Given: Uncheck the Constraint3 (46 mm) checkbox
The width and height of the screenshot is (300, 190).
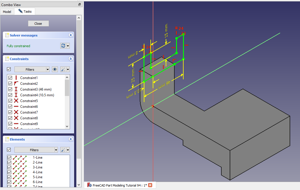Looking at the screenshot, I should 10,89.
